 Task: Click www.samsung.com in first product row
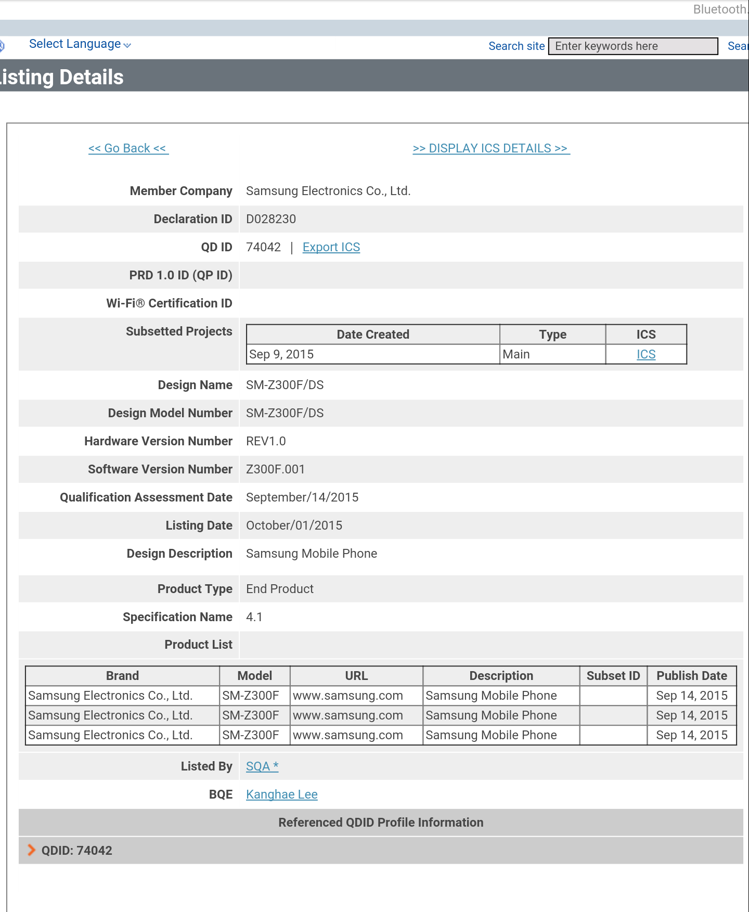click(347, 696)
